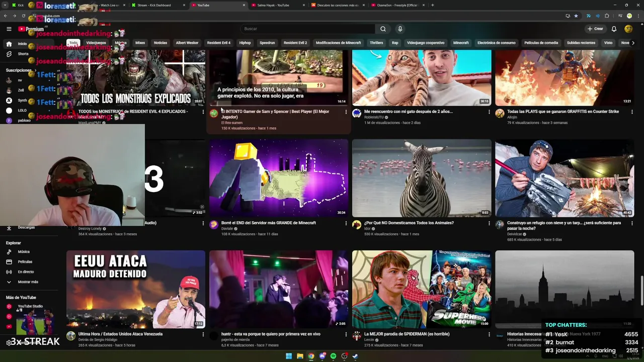
Task: Open the Minecraft END server thumbnail
Action: (x=279, y=178)
